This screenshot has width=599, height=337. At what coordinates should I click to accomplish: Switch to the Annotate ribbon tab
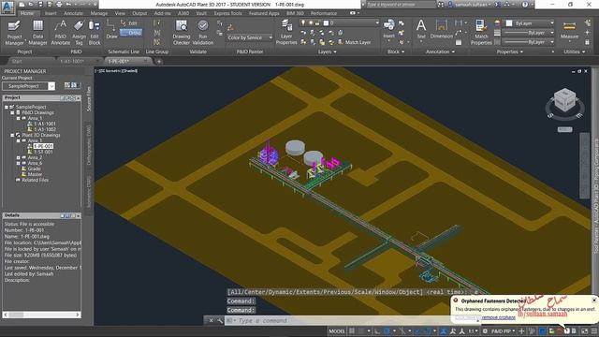tap(73, 13)
